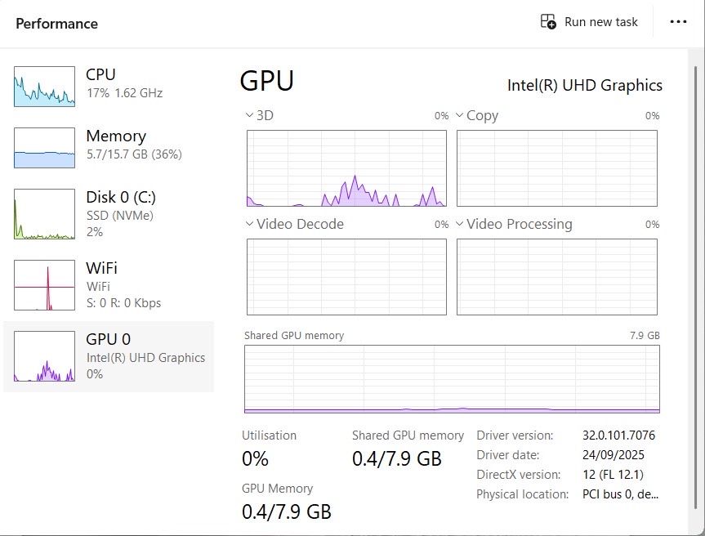The image size is (705, 536).
Task: Open the Copy graph engine dropdown
Action: point(460,116)
